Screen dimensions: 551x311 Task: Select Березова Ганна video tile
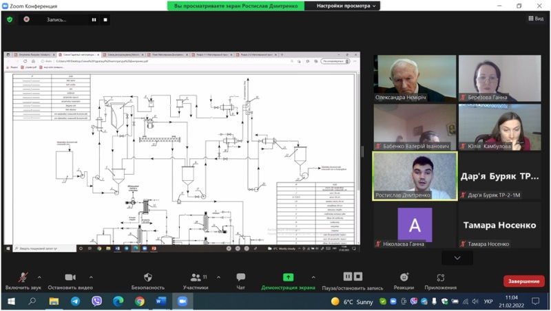tap(500, 78)
